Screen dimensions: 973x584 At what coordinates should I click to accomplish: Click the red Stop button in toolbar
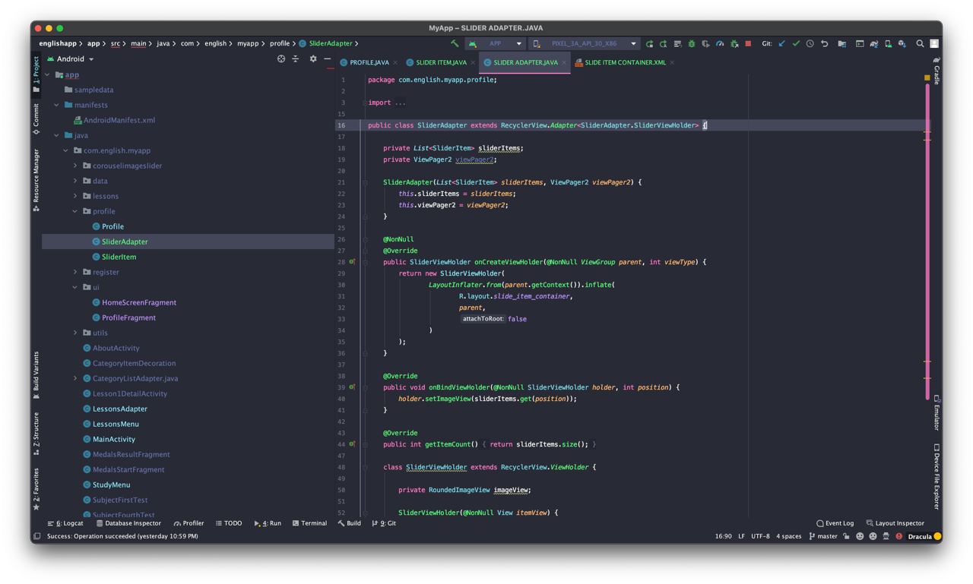[x=748, y=44]
